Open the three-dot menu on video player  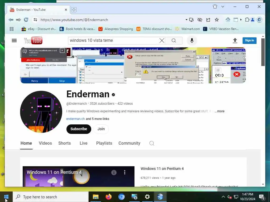[125, 172]
